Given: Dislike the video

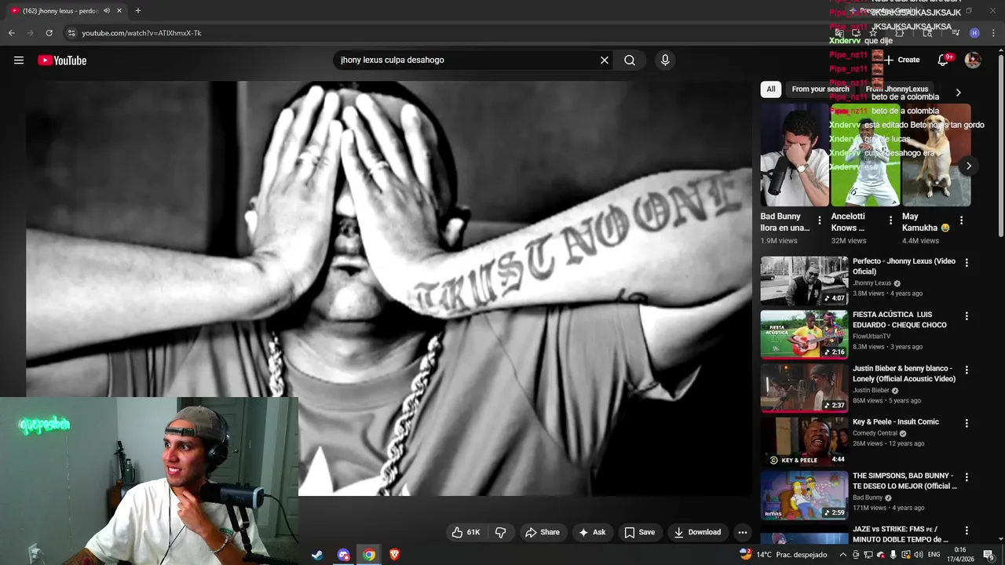Looking at the screenshot, I should (x=501, y=532).
